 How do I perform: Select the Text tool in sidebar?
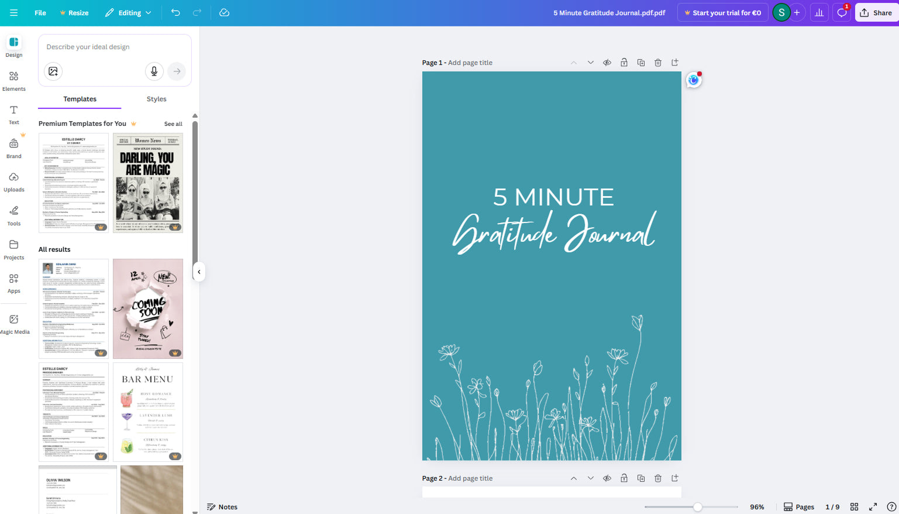point(14,114)
